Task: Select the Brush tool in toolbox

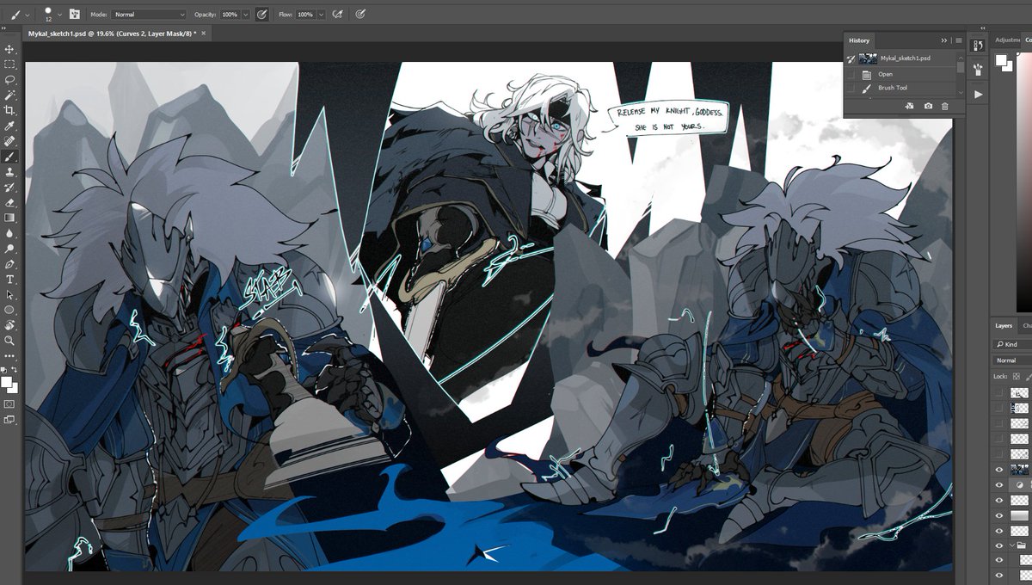Action: tap(9, 157)
